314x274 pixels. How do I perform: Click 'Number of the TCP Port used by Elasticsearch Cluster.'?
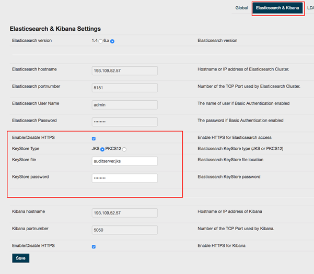249,86
